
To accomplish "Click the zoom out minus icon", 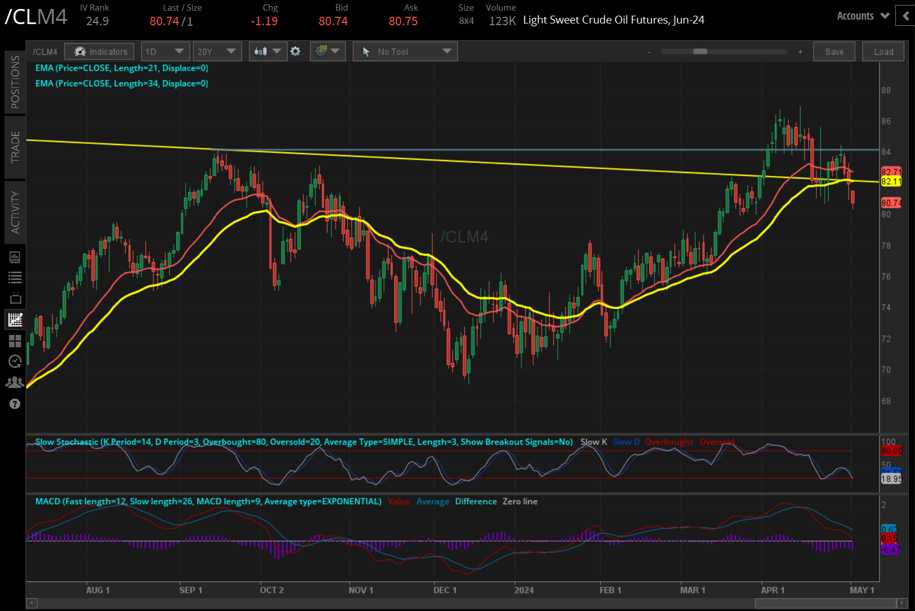I will [x=649, y=52].
